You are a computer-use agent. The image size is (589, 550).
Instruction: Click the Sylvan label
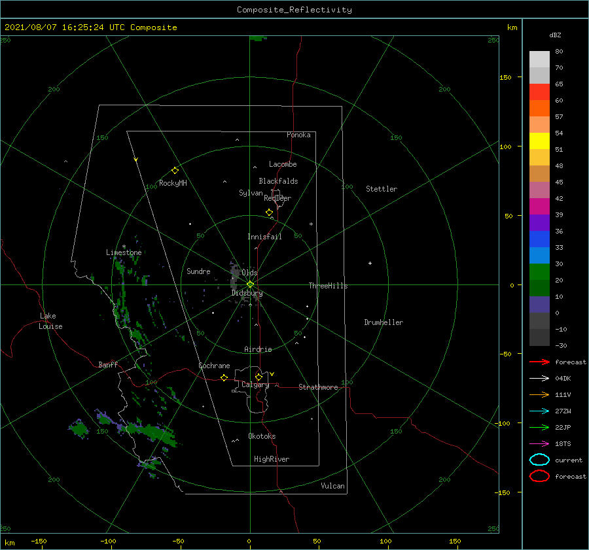251,193
